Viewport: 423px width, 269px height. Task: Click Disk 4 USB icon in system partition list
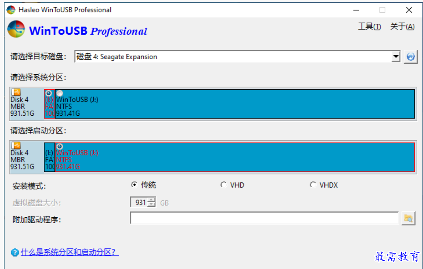[16, 92]
